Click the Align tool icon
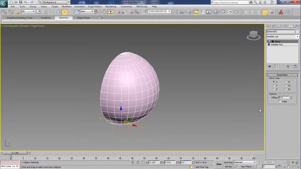The height and width of the screenshot is (169, 301). [182, 12]
